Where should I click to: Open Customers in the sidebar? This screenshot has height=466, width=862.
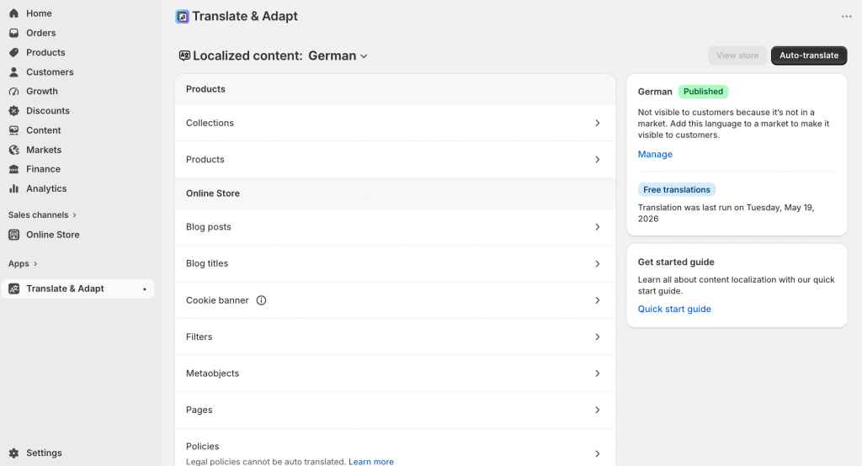pyautogui.click(x=50, y=72)
